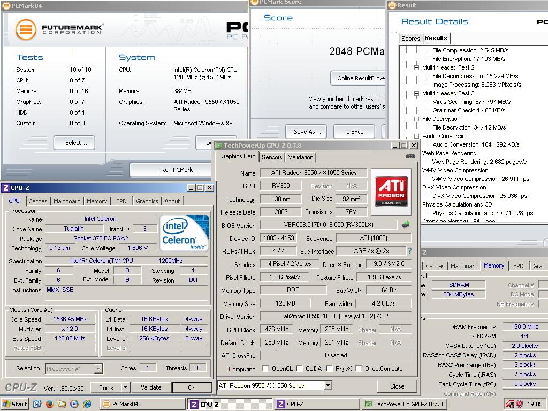Open the Mainboard tab in front CPU-Z
Viewport: 548px width, 411px height.
[67, 201]
